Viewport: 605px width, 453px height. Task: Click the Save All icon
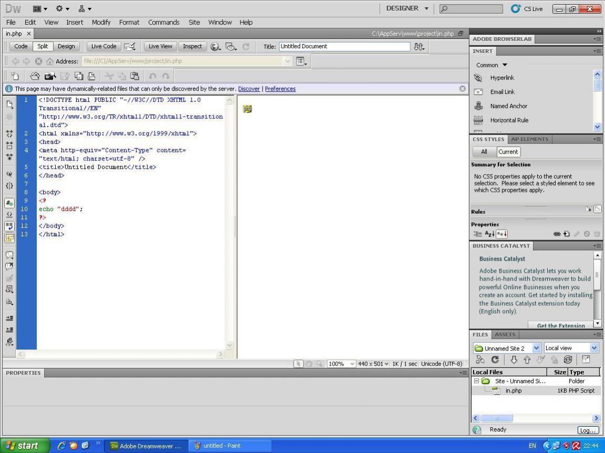click(x=79, y=76)
